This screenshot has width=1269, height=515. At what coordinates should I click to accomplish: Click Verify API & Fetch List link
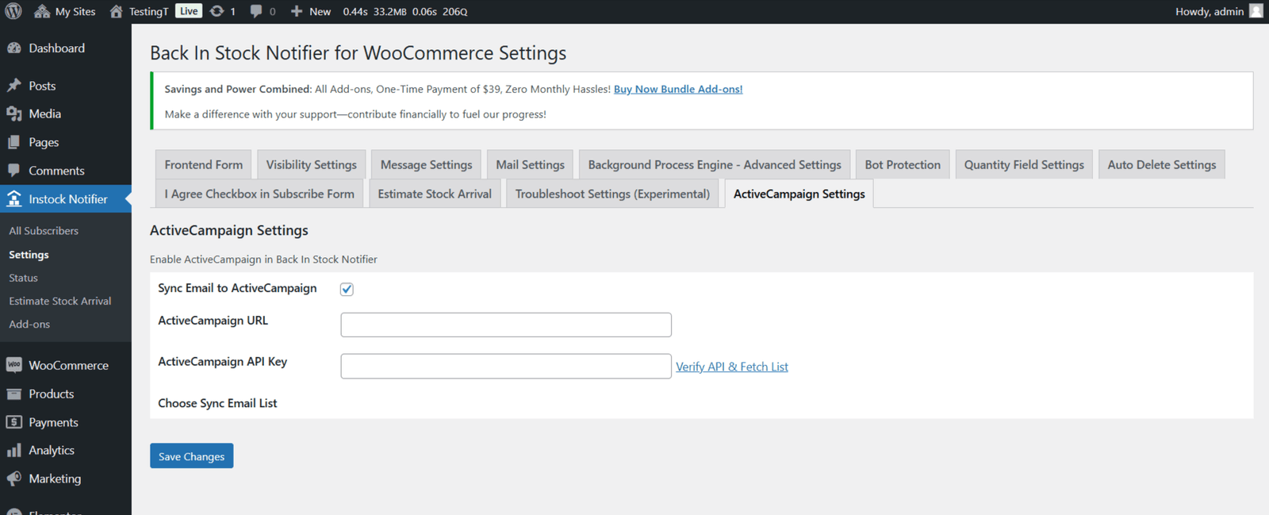[x=732, y=367]
